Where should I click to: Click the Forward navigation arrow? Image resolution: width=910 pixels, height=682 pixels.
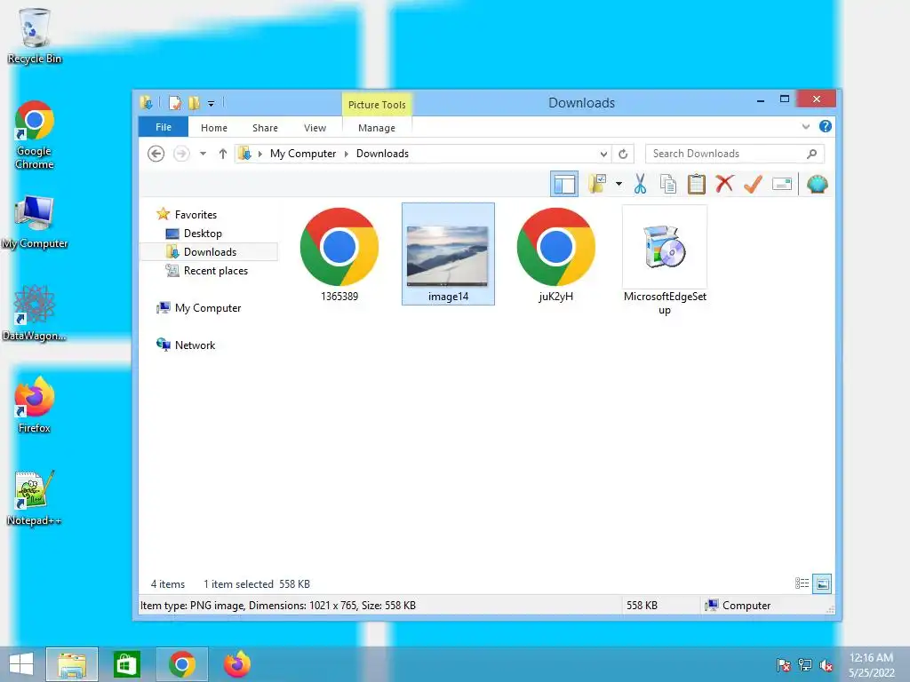pyautogui.click(x=181, y=154)
